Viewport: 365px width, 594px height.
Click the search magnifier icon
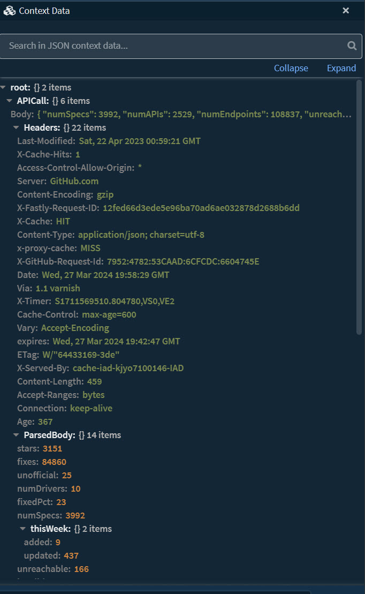pos(352,46)
